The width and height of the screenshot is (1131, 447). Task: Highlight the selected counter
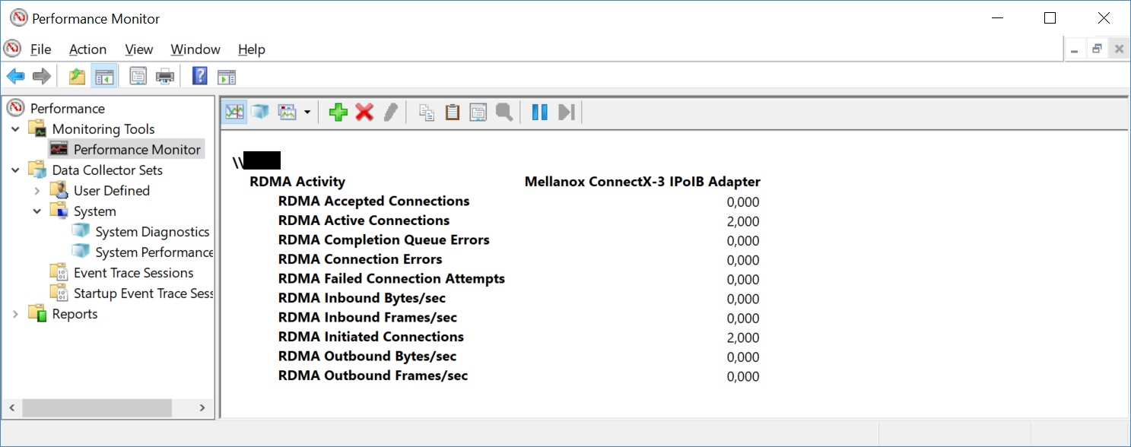(389, 111)
